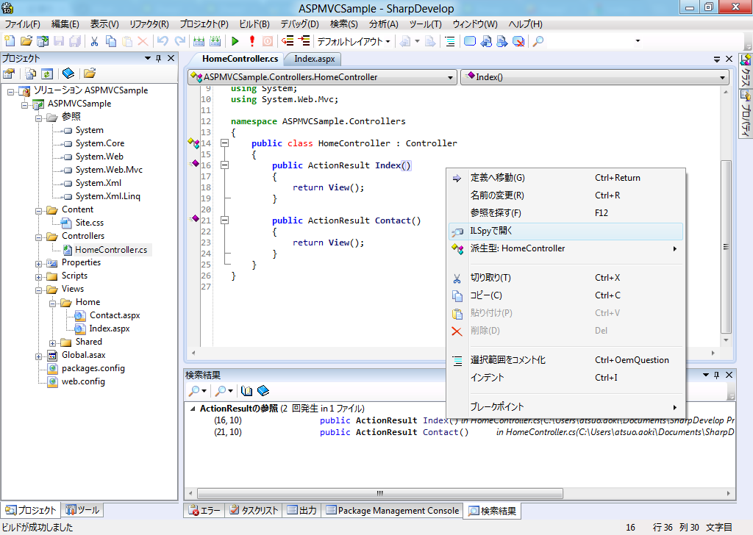The height and width of the screenshot is (535, 753).
Task: Switch to the Index.aspx editor tab
Action: (315, 59)
